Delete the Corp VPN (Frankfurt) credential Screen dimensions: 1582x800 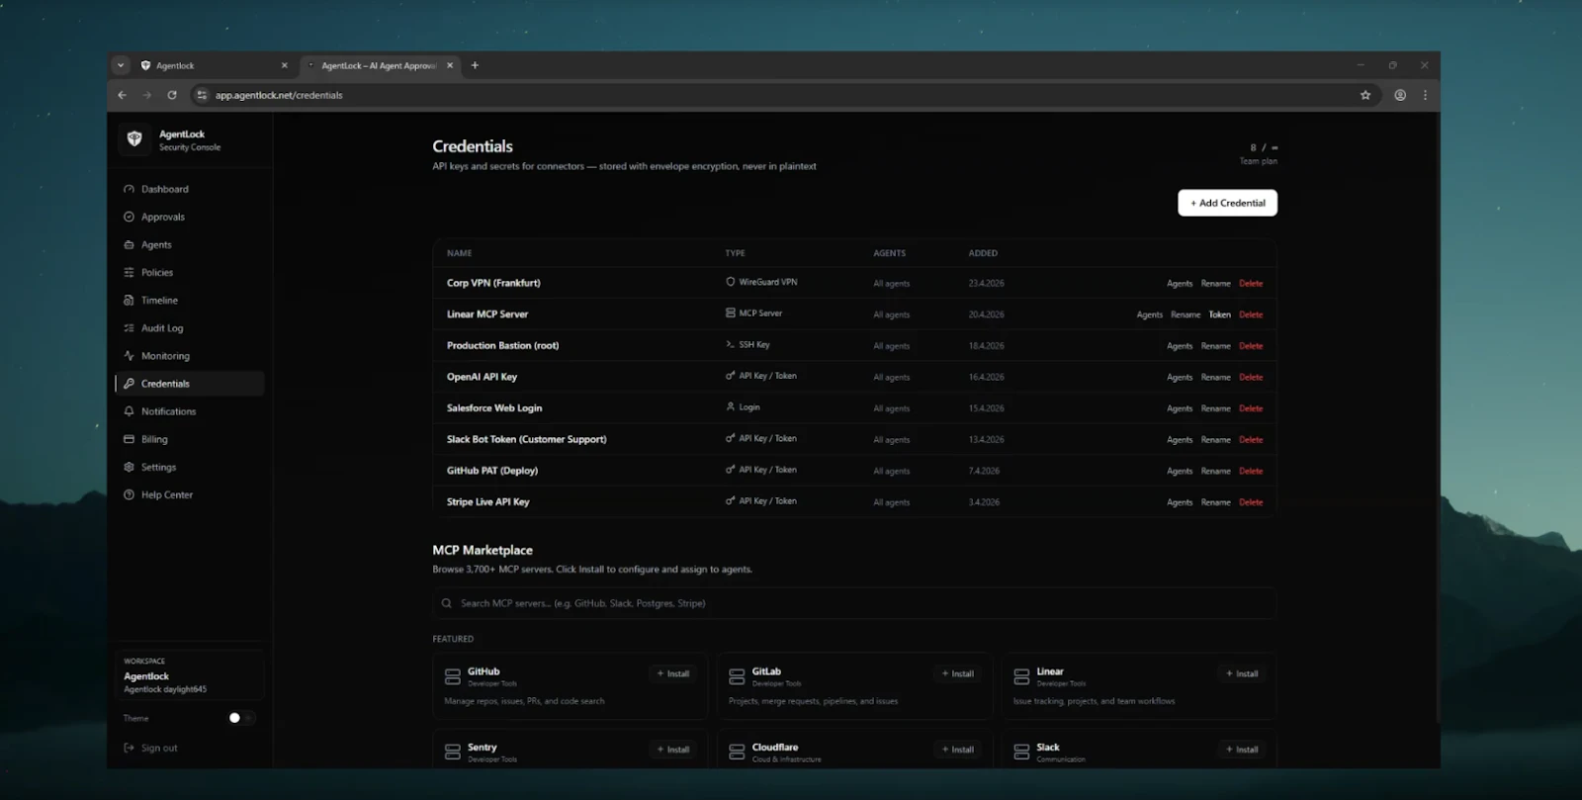1251,283
